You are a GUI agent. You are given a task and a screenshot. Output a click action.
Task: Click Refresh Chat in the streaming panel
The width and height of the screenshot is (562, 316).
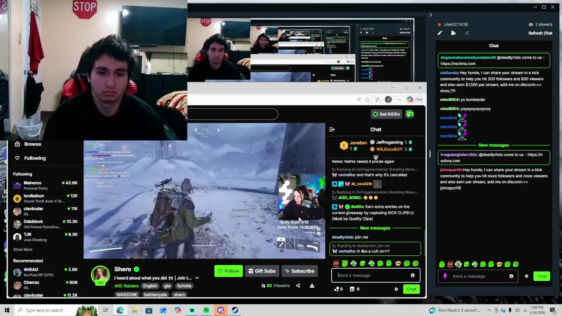tap(540, 33)
